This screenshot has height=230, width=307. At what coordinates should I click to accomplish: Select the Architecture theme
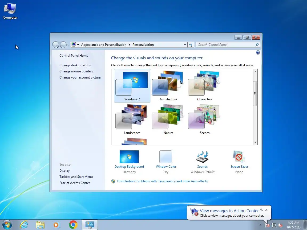pyautogui.click(x=168, y=86)
